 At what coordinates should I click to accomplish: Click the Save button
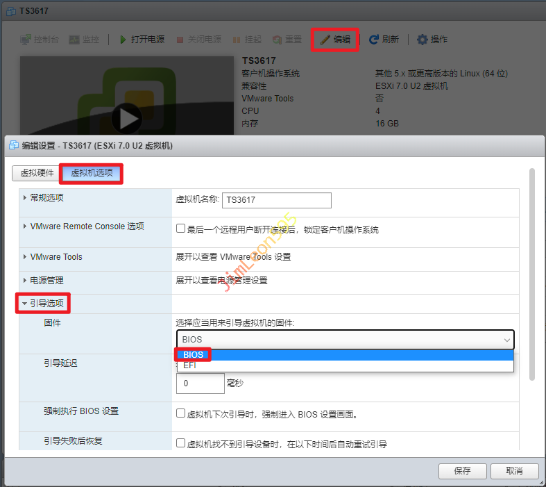462,471
